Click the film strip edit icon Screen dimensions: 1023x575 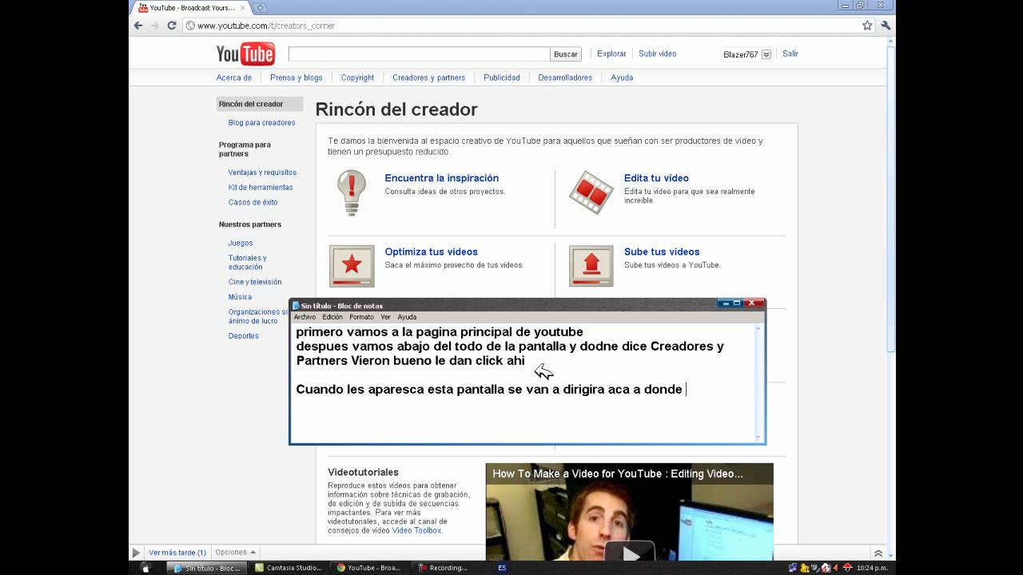[x=591, y=192]
